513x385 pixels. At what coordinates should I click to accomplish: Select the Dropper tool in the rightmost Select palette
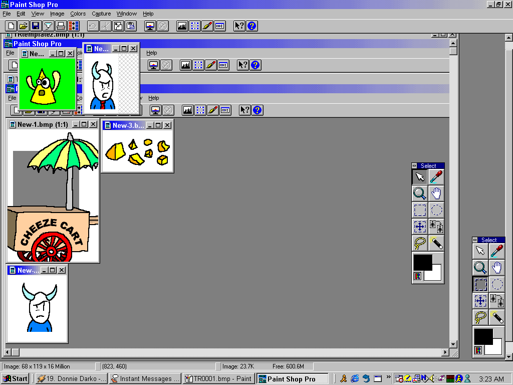[x=496, y=252]
